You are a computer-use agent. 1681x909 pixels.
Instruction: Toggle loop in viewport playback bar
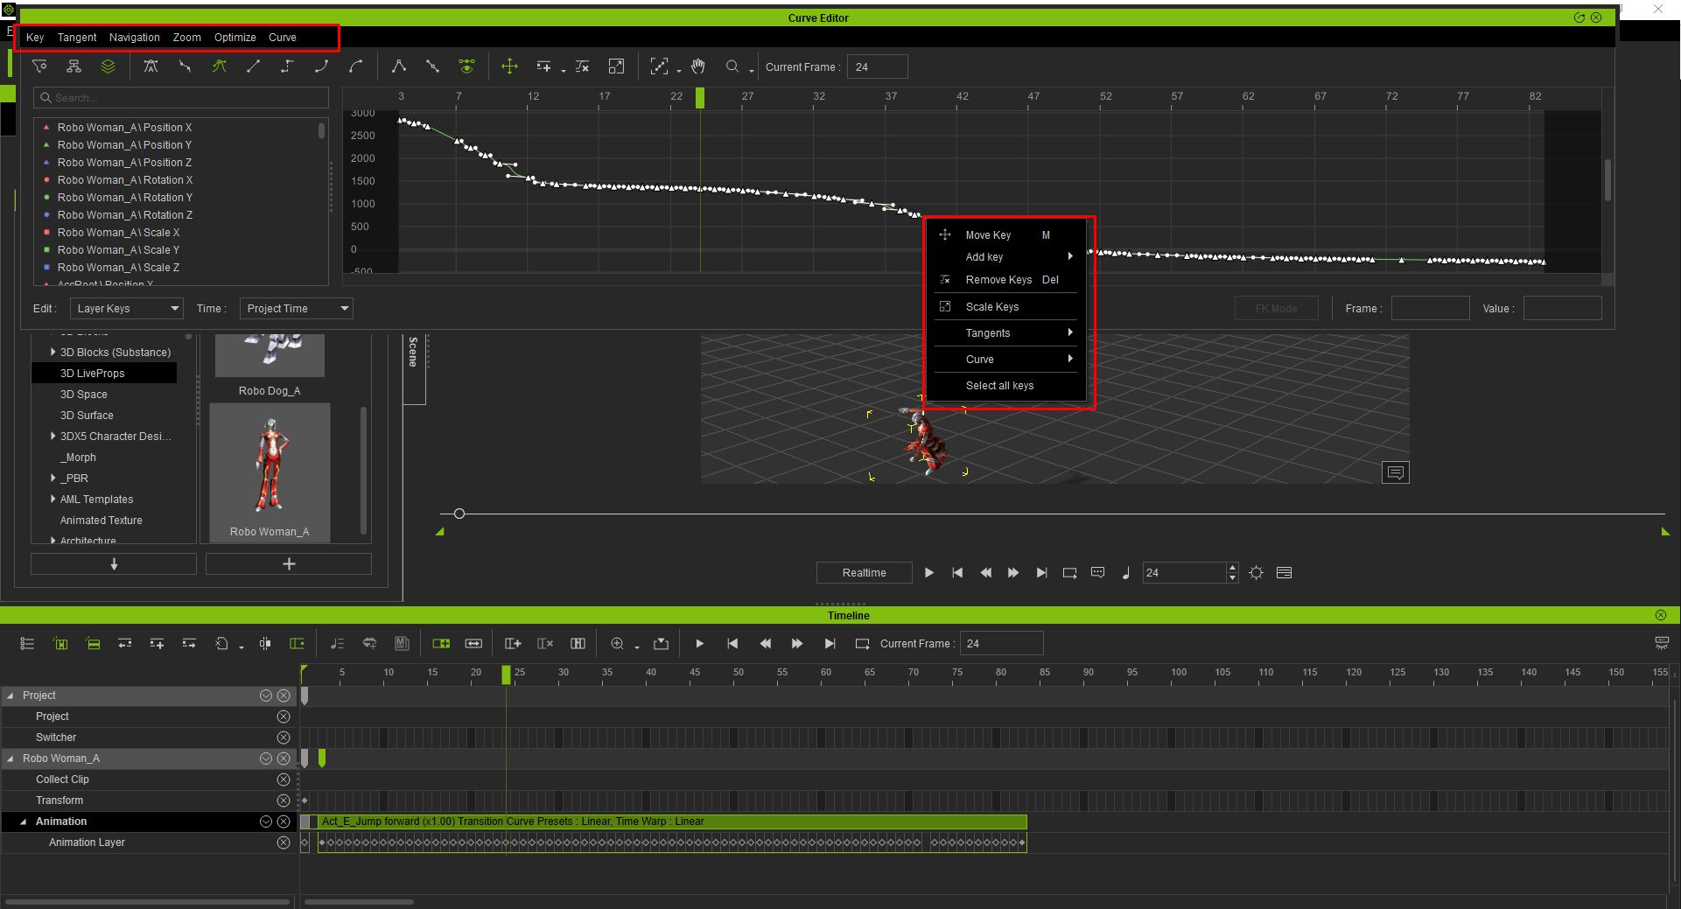(x=1069, y=573)
